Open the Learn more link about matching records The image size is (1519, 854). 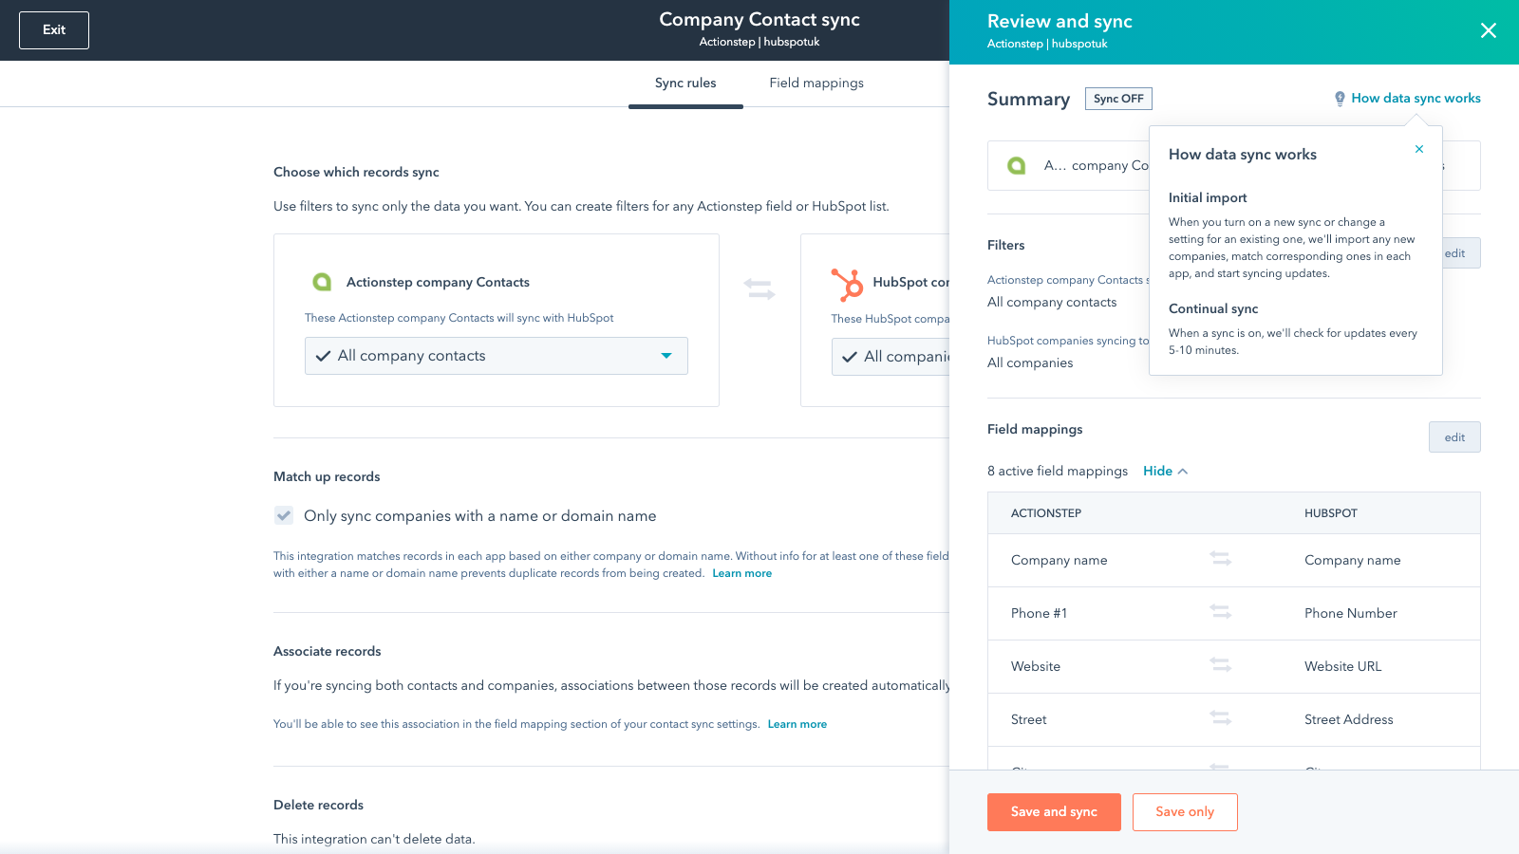pos(741,573)
